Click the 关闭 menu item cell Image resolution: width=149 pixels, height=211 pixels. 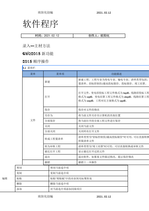point(60,126)
